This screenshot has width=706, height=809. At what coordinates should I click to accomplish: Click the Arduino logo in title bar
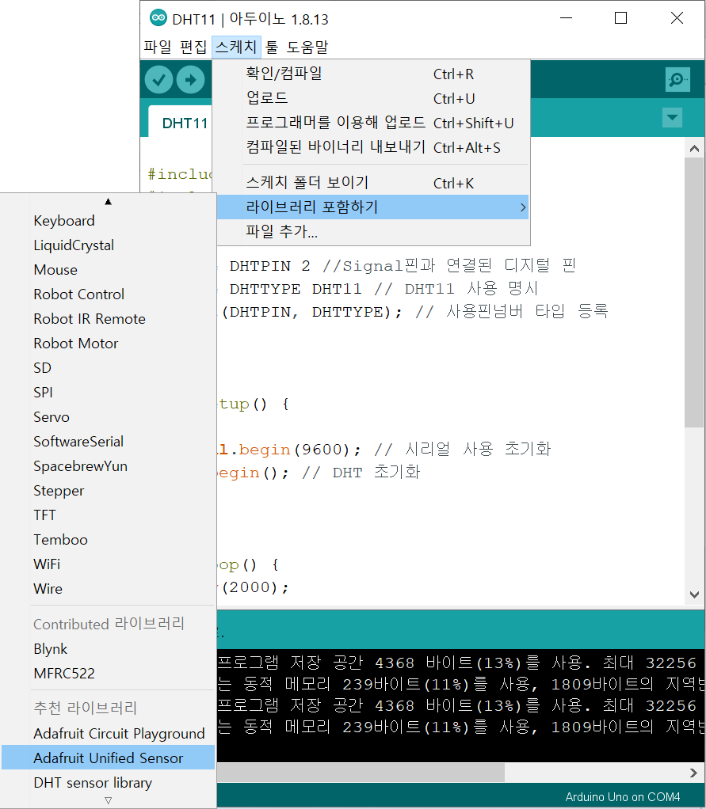click(158, 18)
